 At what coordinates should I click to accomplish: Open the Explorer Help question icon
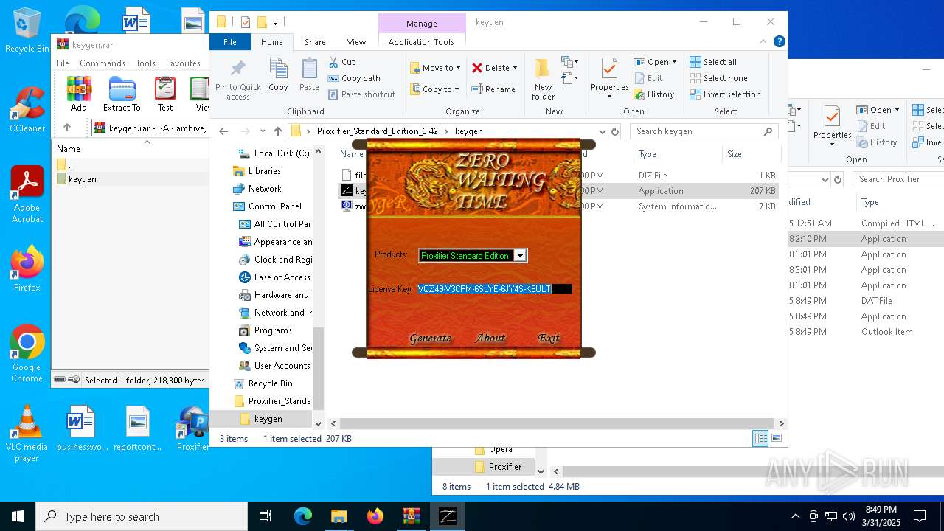780,42
